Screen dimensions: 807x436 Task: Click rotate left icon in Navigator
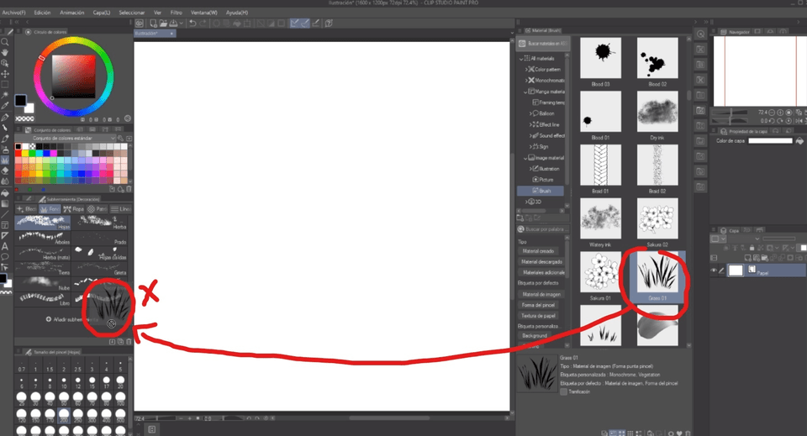coord(772,121)
